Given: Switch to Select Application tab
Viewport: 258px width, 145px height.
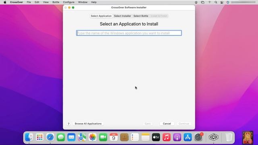Looking at the screenshot, I should pyautogui.click(x=101, y=16).
